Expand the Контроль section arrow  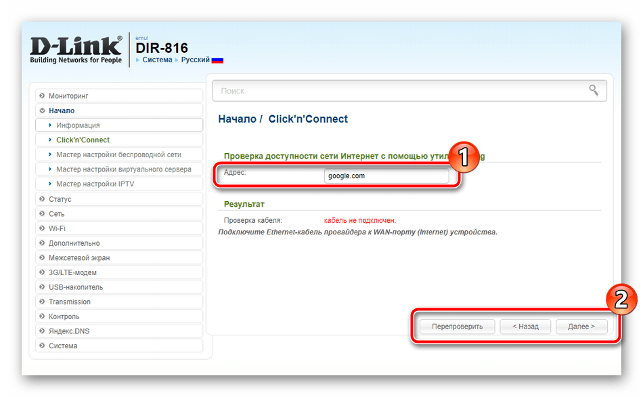point(42,316)
